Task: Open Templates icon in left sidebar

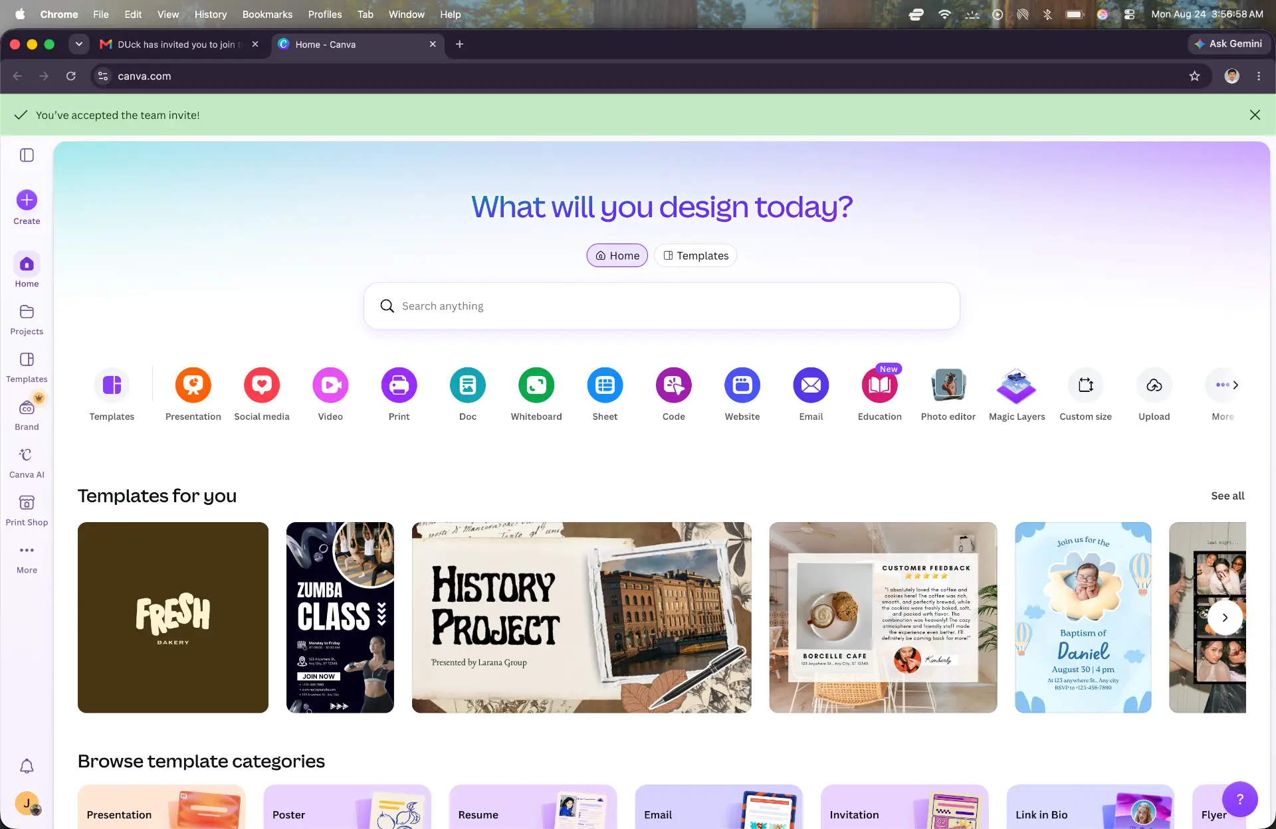Action: (x=27, y=359)
